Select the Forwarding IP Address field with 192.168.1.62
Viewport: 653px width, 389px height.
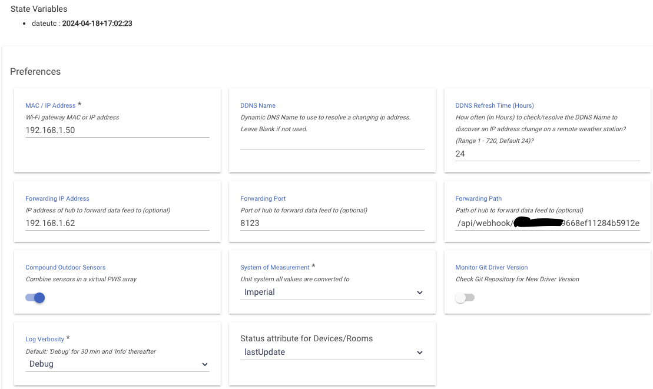(117, 223)
